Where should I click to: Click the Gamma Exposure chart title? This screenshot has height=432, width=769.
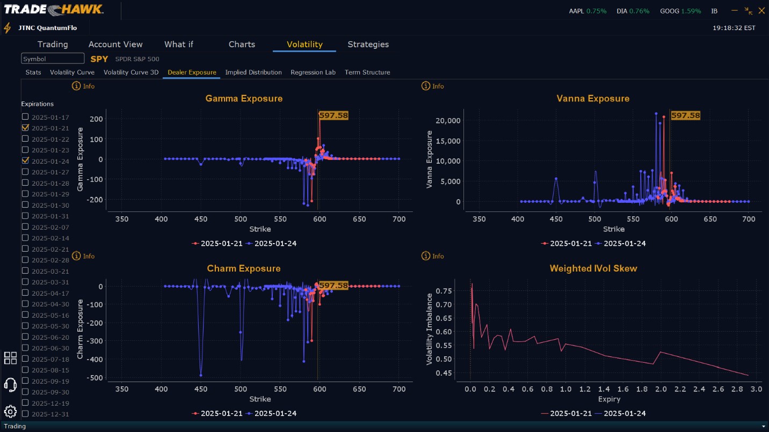pyautogui.click(x=244, y=99)
